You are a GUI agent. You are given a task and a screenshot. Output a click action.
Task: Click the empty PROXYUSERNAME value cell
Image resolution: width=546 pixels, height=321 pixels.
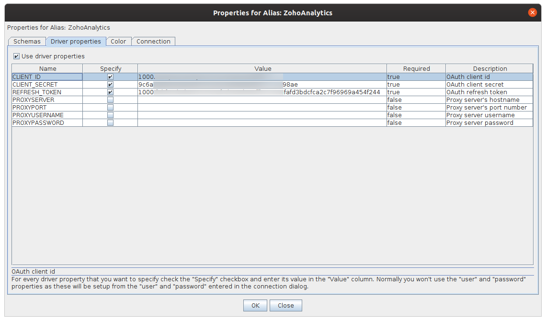click(262, 115)
